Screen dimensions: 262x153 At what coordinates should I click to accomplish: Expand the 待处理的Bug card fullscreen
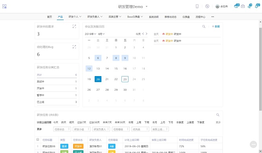(x=74, y=47)
